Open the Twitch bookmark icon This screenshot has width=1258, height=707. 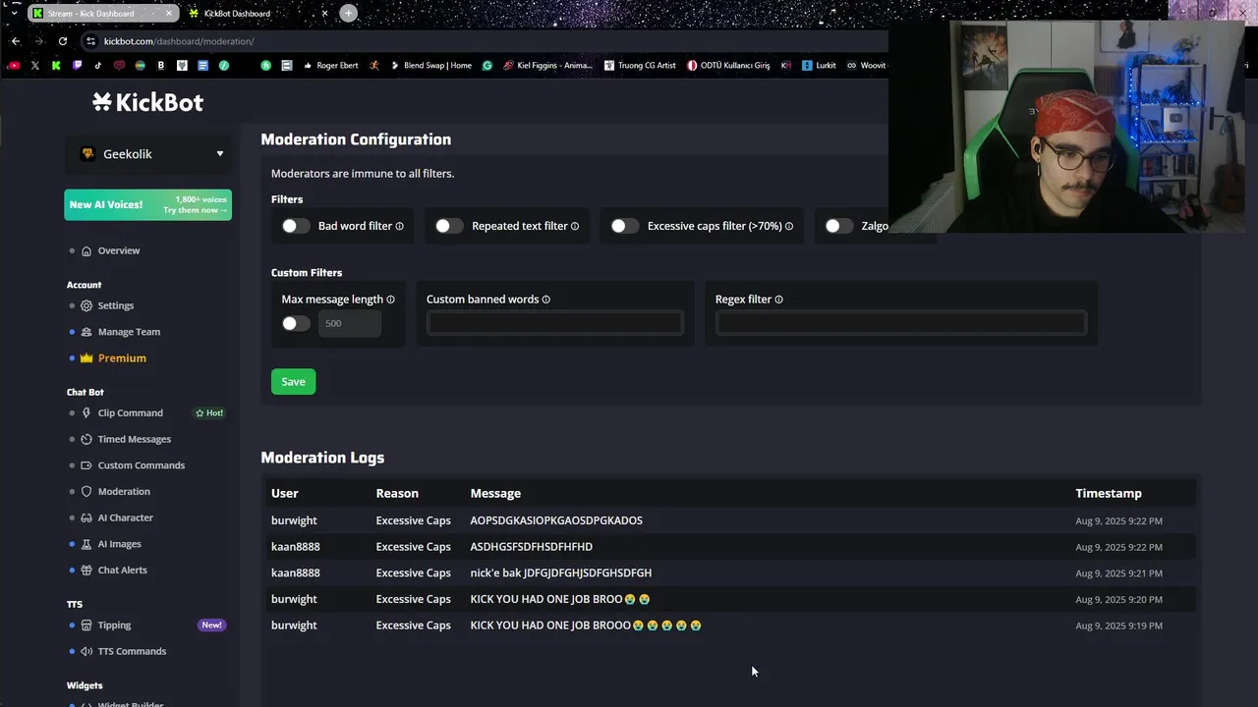[78, 66]
